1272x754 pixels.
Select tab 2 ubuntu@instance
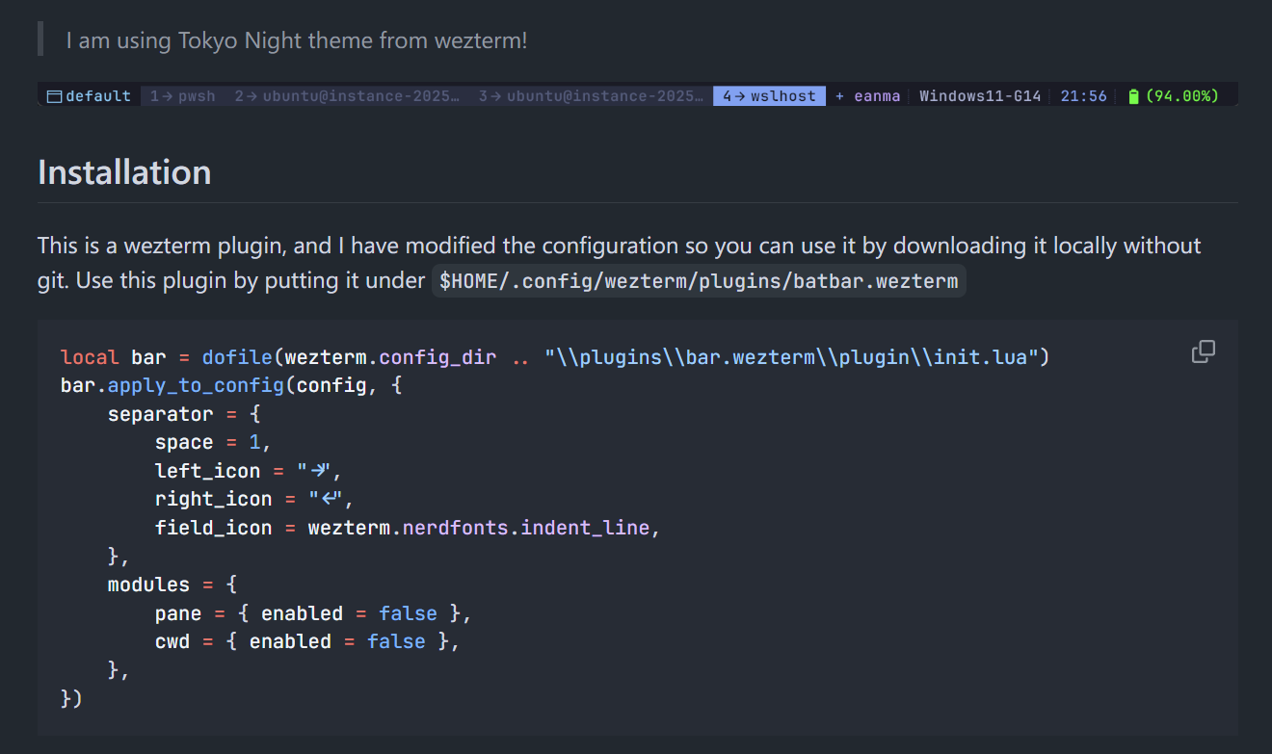pos(347,96)
